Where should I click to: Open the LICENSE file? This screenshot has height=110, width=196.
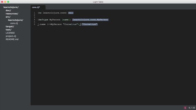point(10,33)
